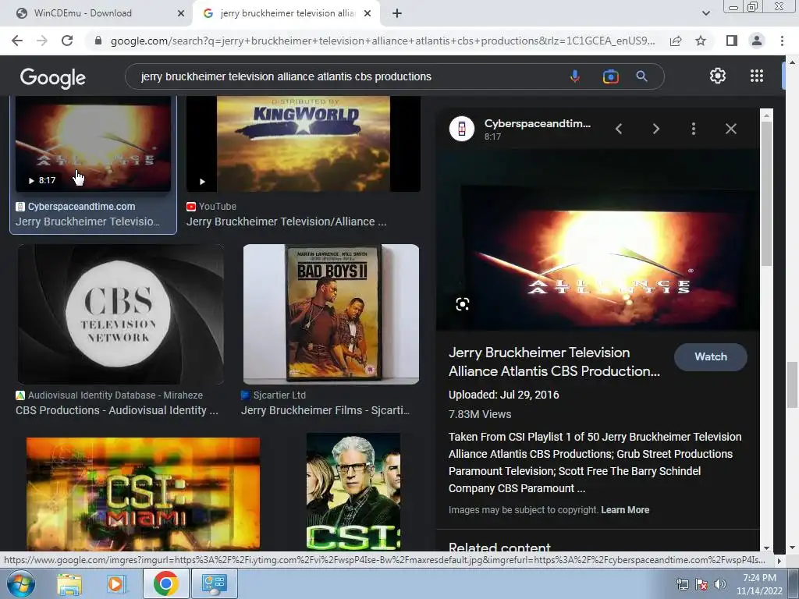The image size is (799, 599).
Task: Open the Google apps grid
Action: 757,76
